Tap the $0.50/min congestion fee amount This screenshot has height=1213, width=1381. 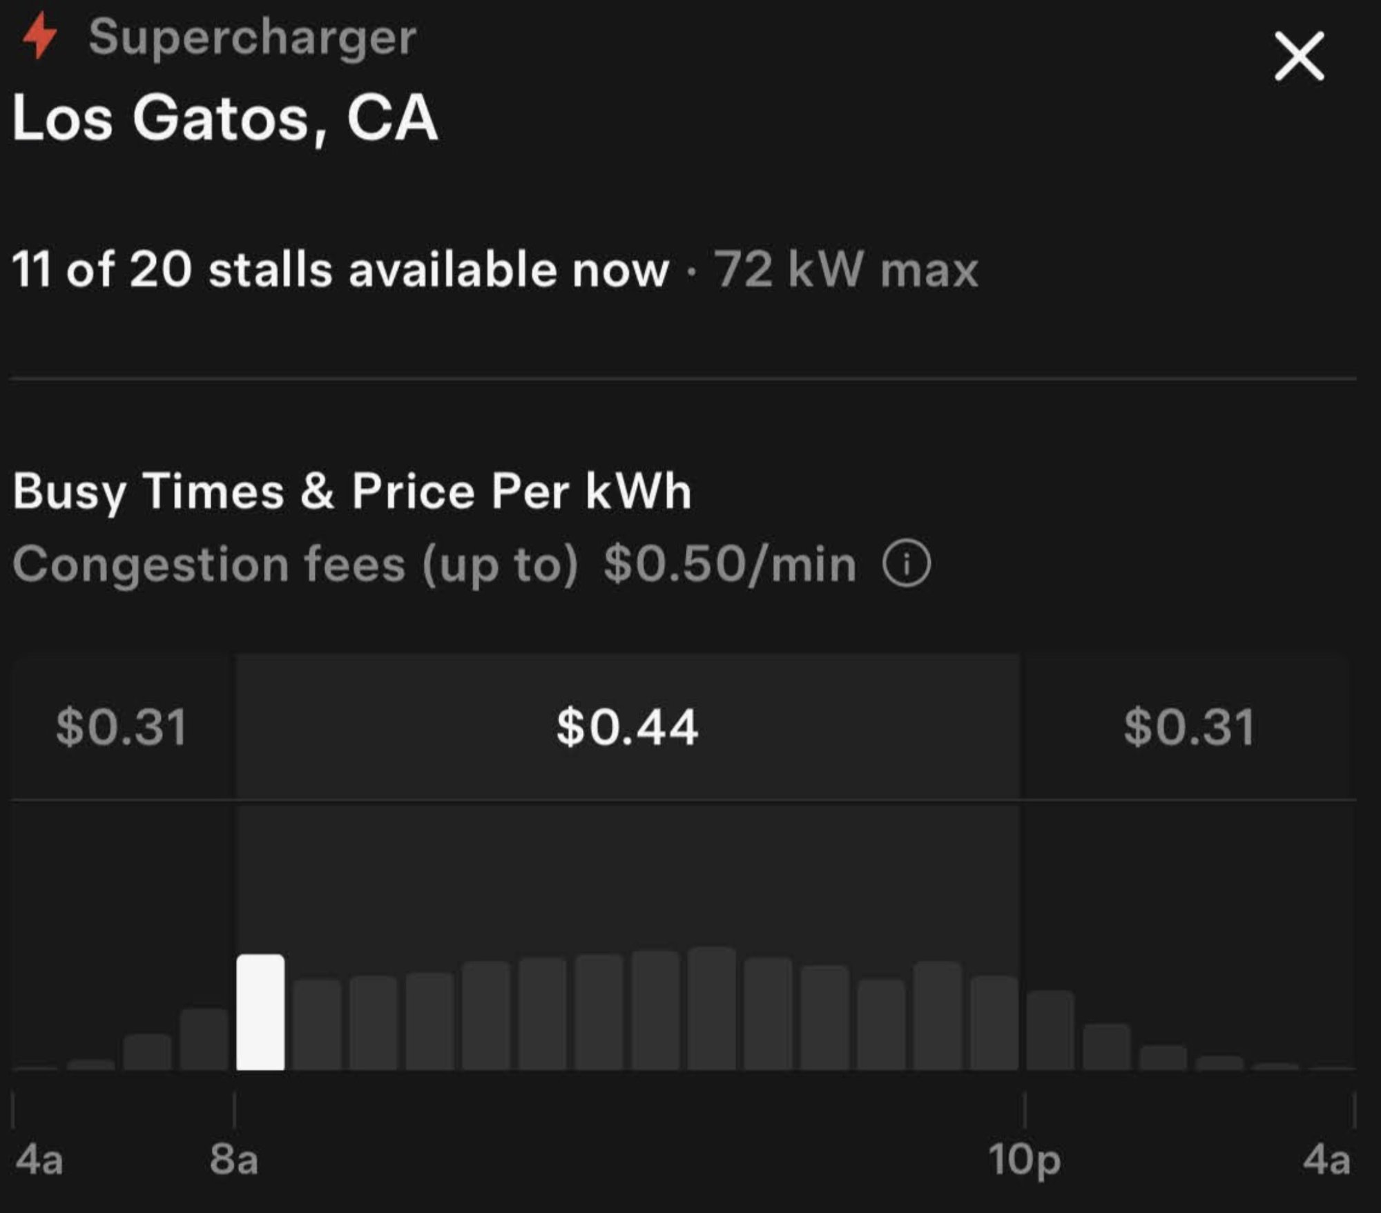(x=730, y=564)
